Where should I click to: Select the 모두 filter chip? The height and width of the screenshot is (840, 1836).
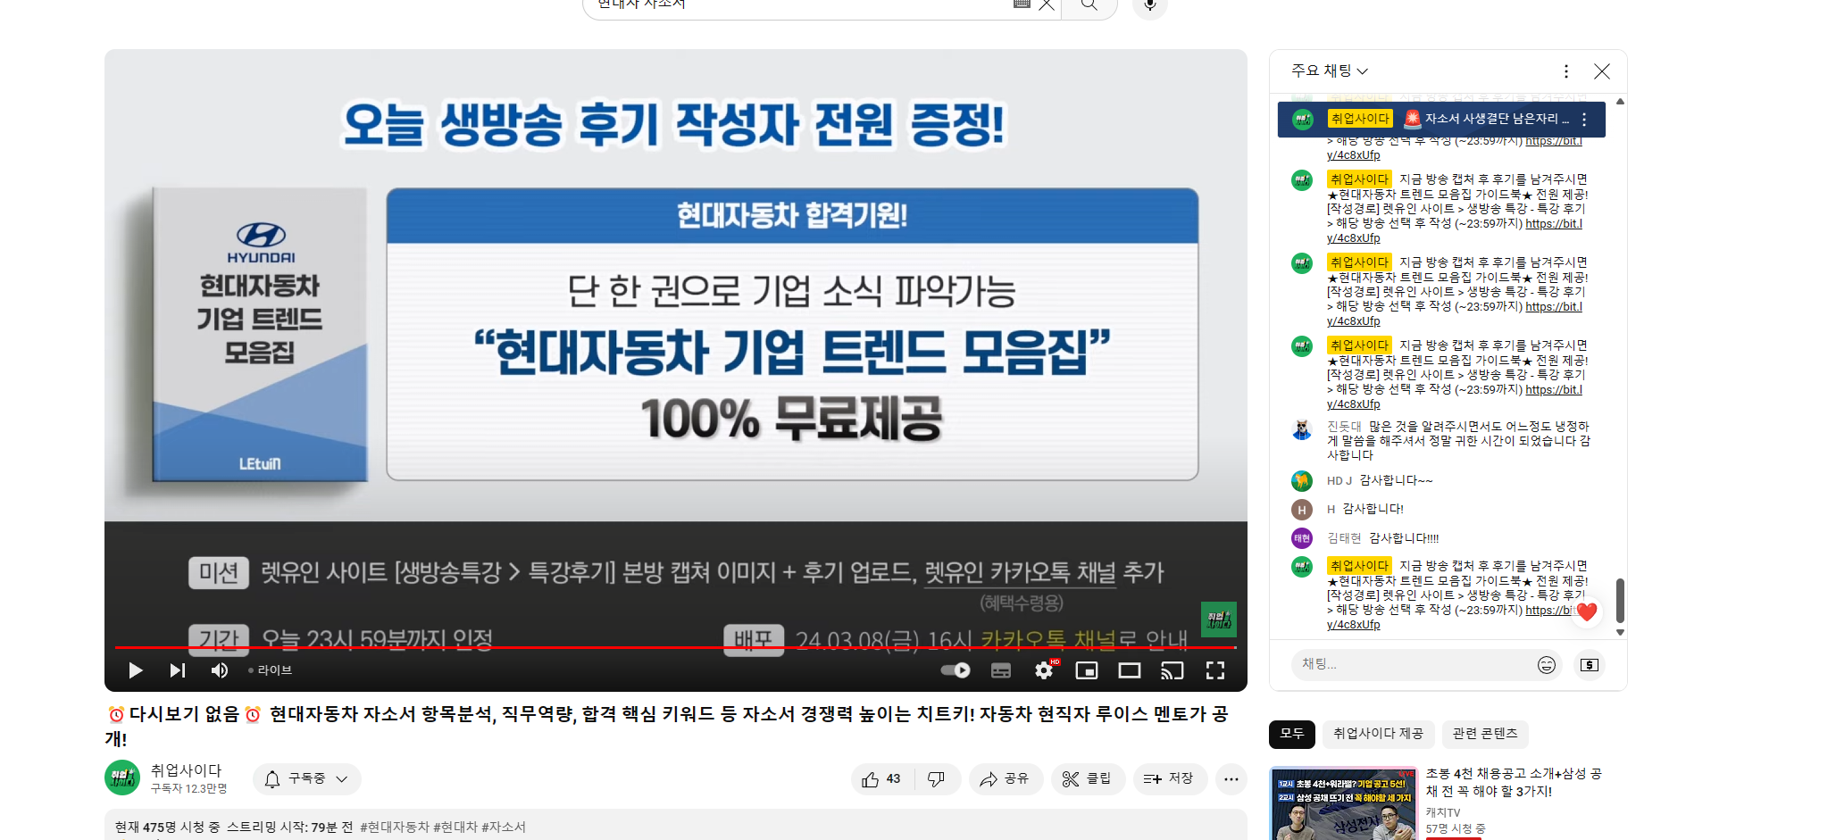click(1292, 734)
